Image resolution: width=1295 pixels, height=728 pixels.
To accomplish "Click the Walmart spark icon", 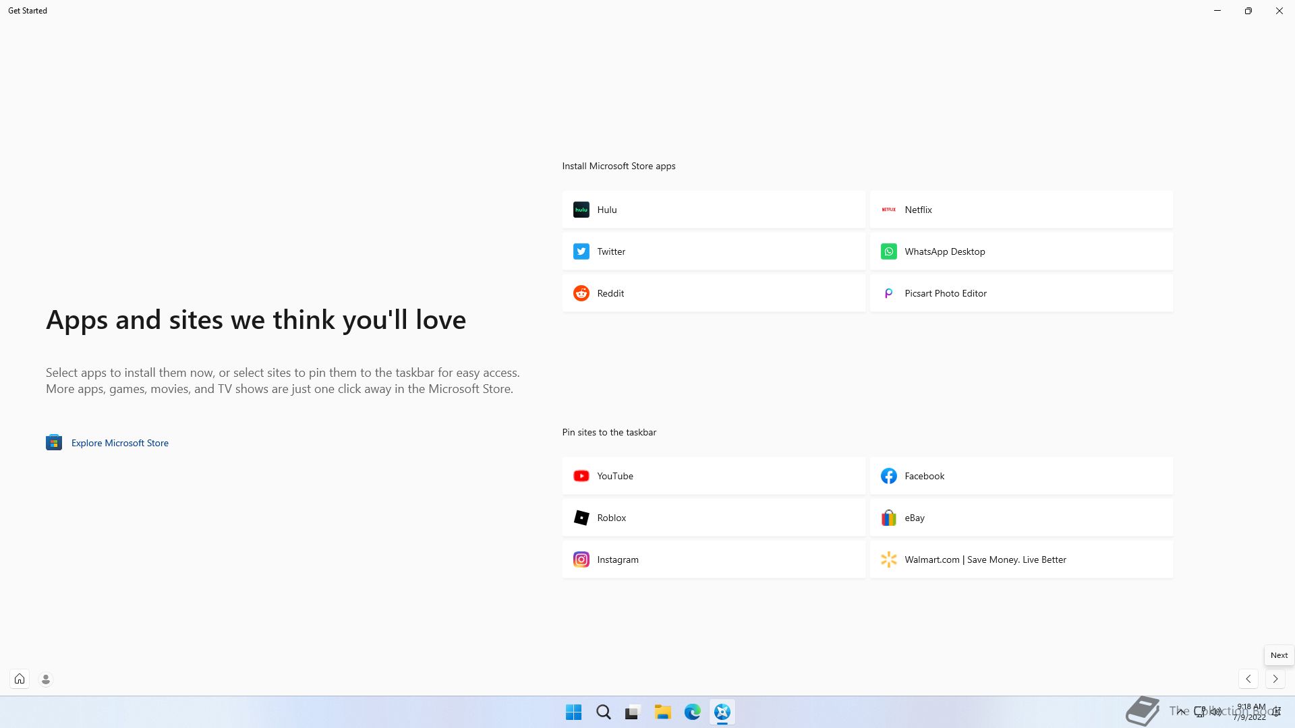I will pyautogui.click(x=888, y=559).
